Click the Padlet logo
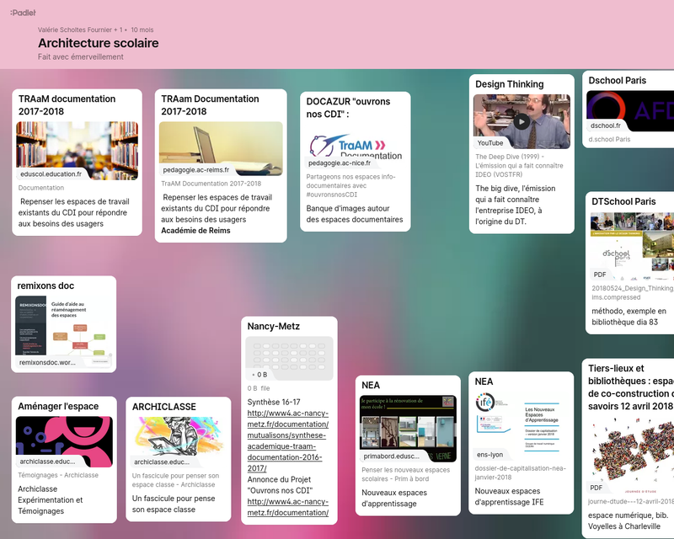 pos(23,13)
